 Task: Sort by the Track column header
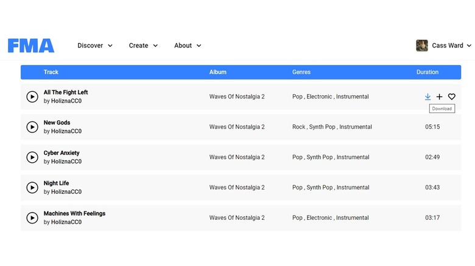pos(51,72)
